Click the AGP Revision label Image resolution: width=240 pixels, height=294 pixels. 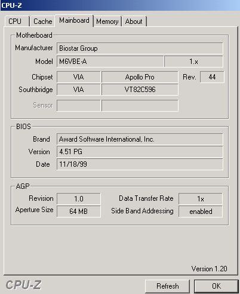41,198
